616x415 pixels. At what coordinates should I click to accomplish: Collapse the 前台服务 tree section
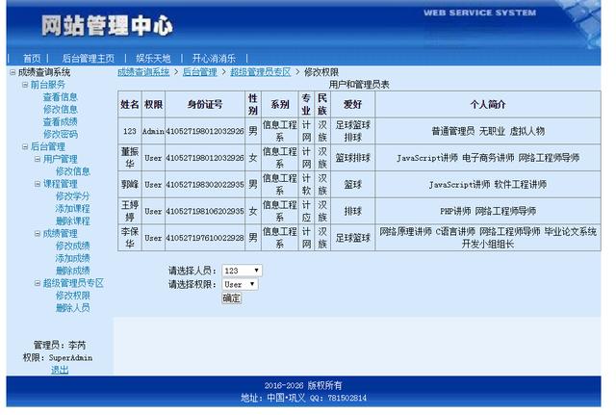[x=24, y=85]
